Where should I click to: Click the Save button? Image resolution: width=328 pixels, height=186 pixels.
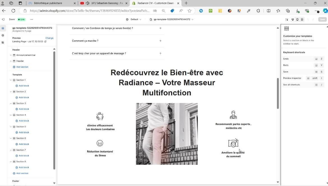[x=322, y=19]
